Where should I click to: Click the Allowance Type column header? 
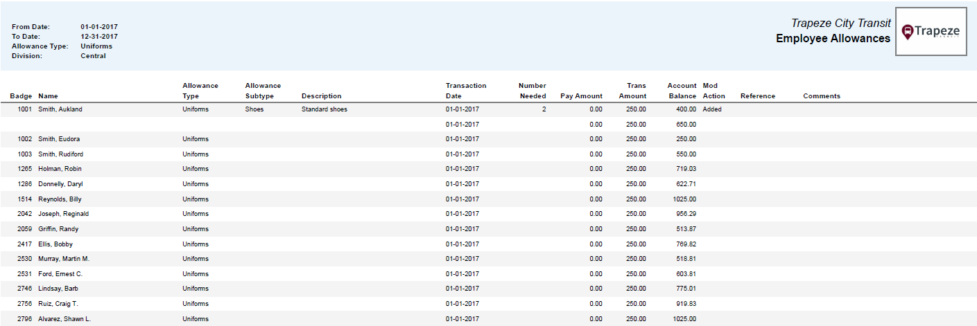point(200,91)
